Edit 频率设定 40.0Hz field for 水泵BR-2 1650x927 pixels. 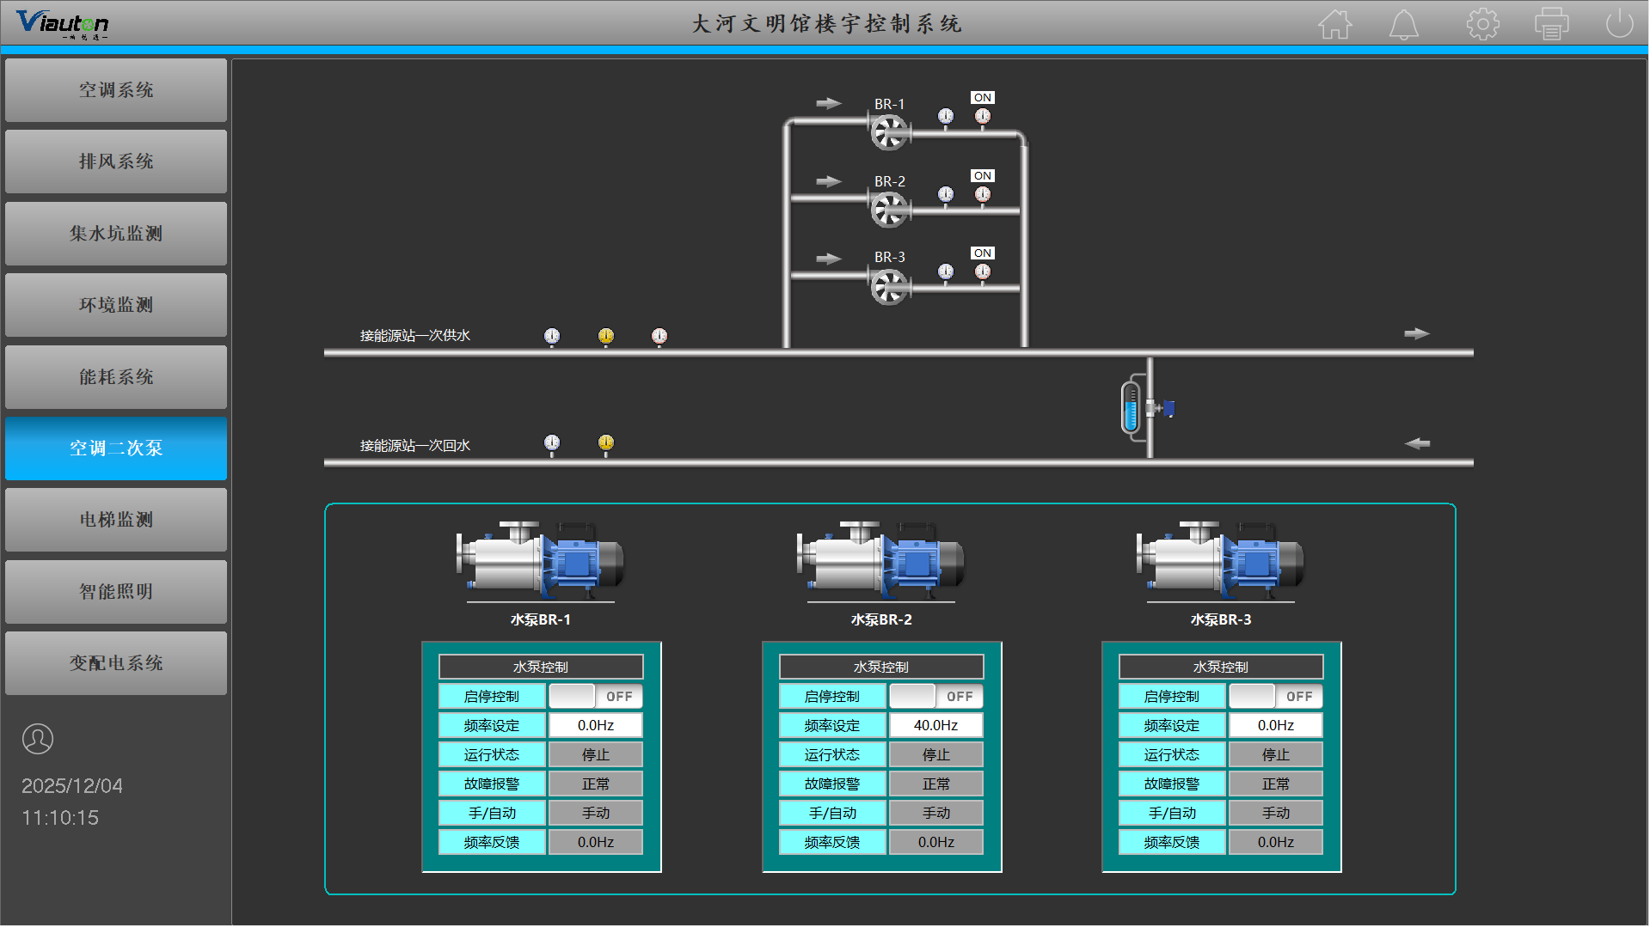[x=936, y=726]
